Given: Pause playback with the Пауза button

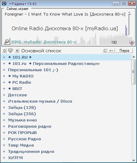Looking at the screenshot, I should 124,51.
